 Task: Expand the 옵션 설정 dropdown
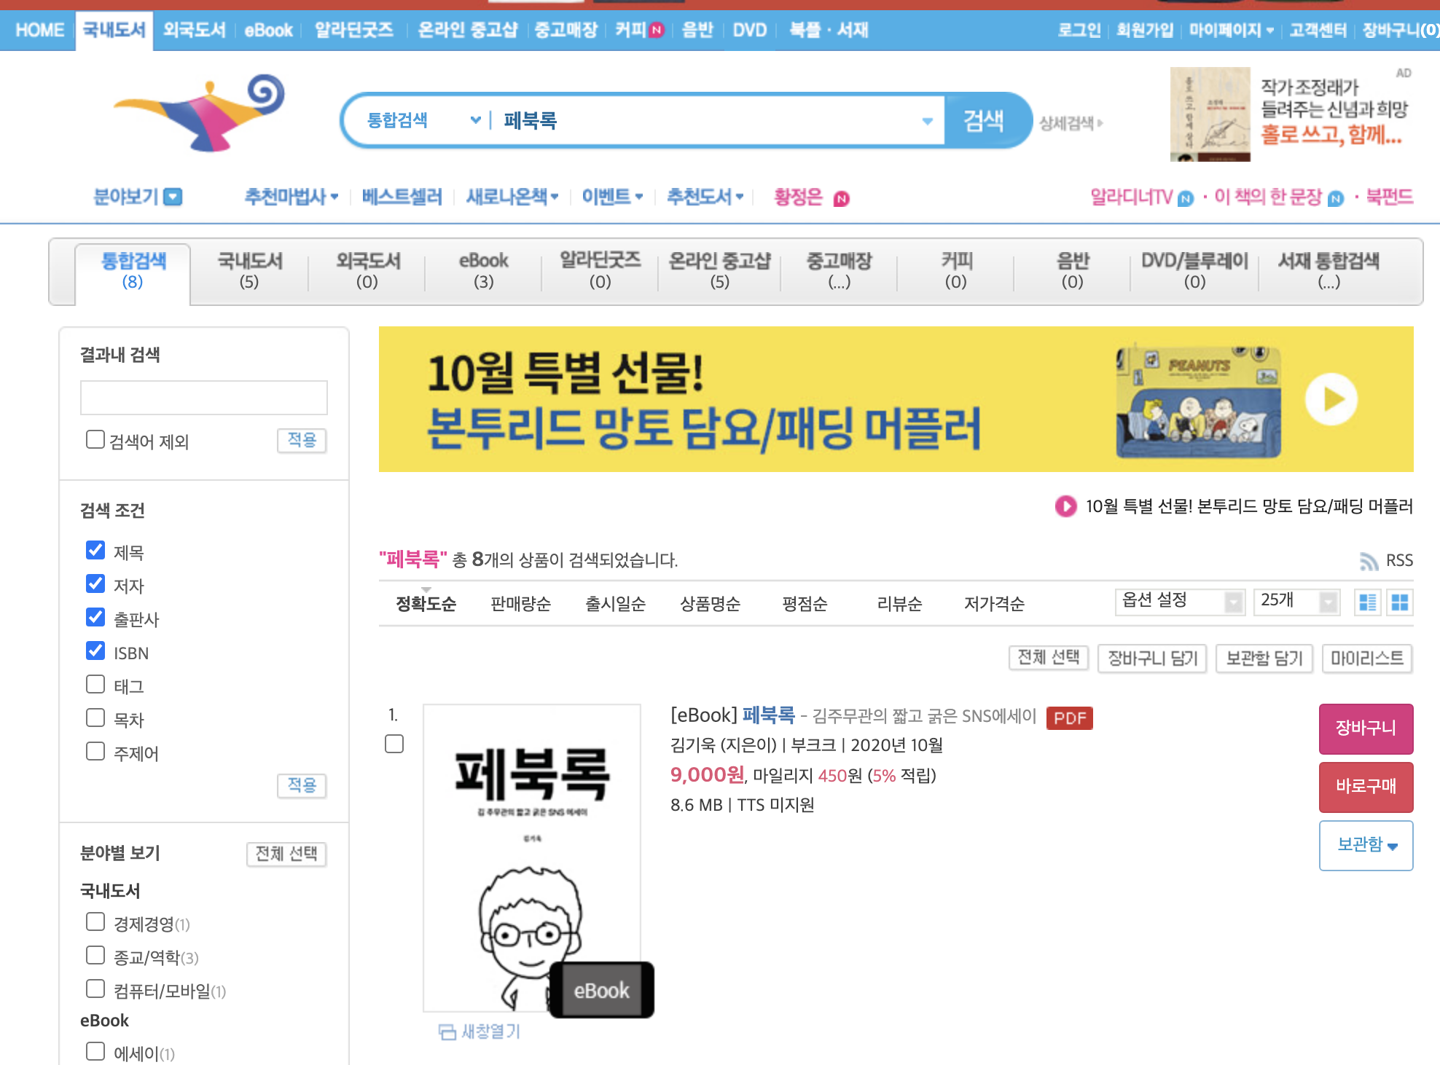pos(1179,602)
